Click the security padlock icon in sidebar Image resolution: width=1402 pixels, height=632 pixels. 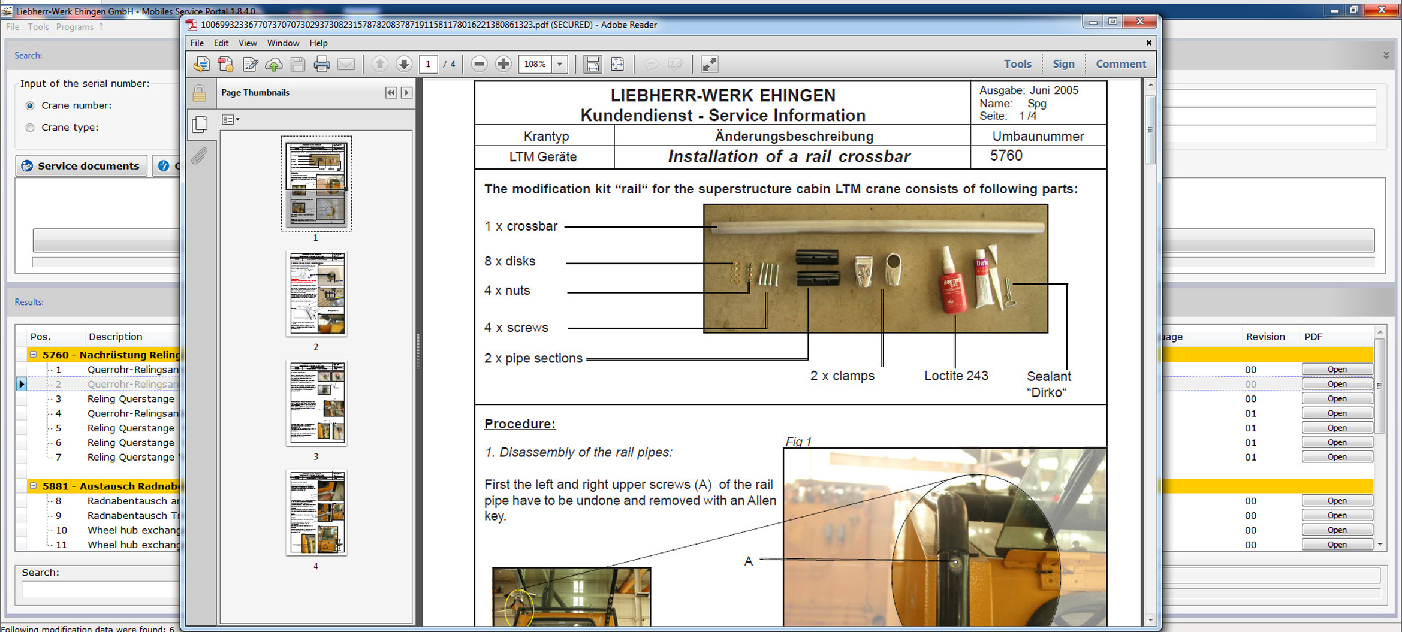200,93
